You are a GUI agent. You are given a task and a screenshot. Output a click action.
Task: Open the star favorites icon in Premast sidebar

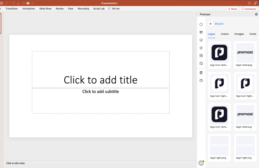point(201,48)
